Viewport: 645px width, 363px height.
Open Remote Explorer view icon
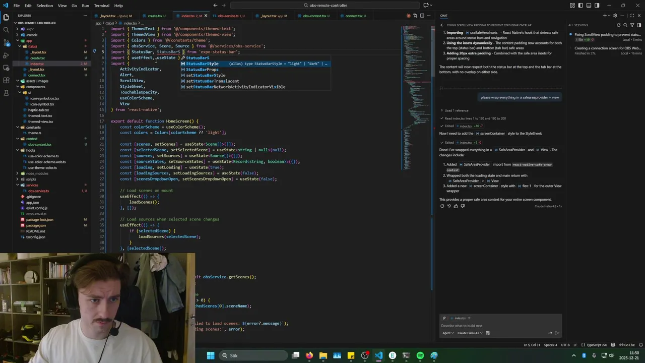[6, 68]
